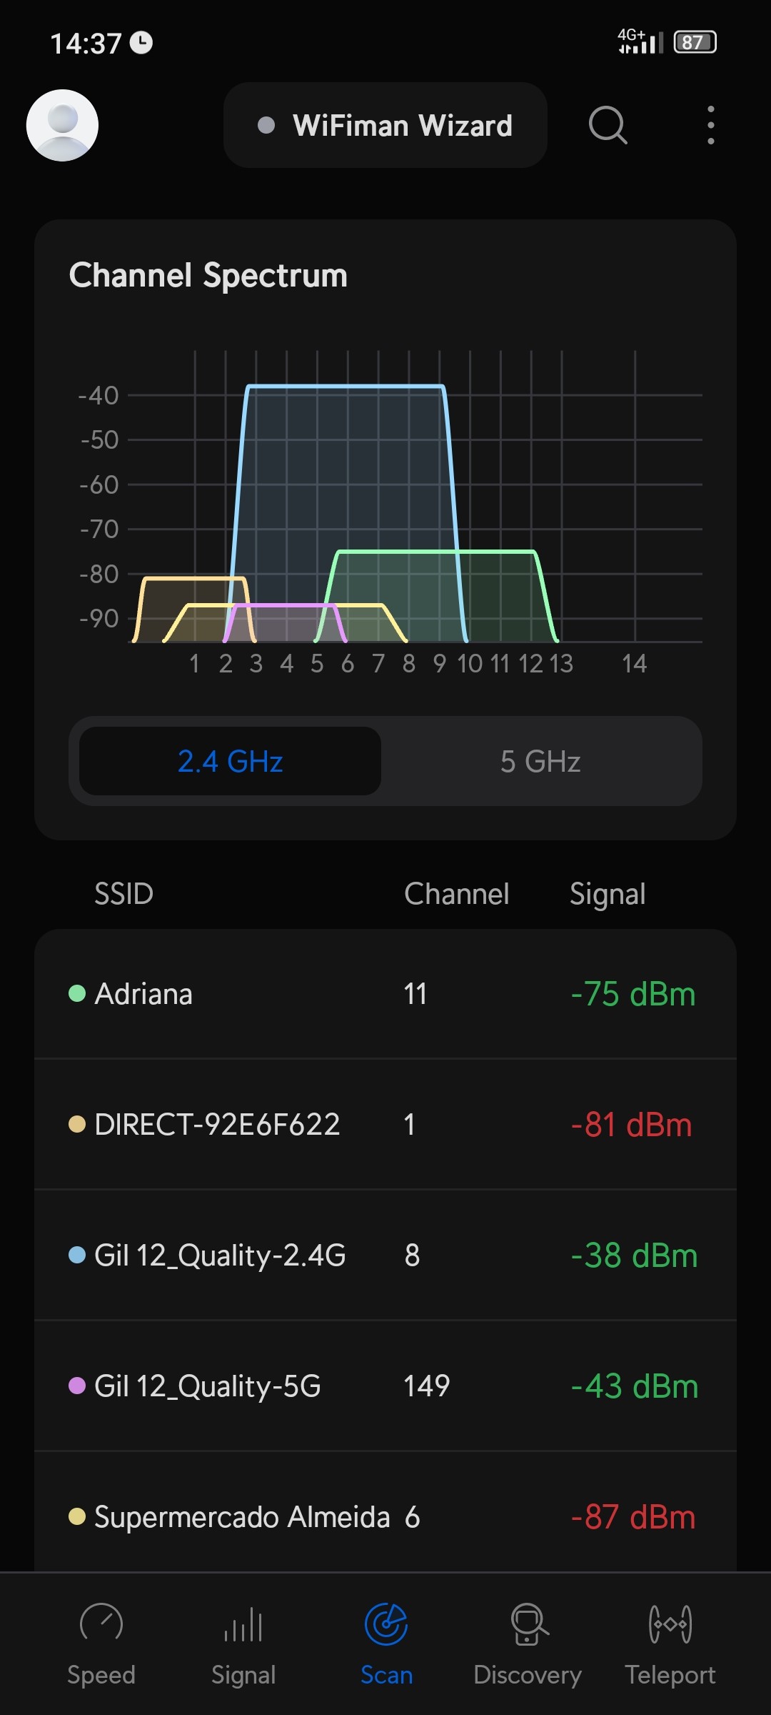Tap Gil 12_Quality-2.4G network entry
This screenshot has width=771, height=1715.
[385, 1256]
